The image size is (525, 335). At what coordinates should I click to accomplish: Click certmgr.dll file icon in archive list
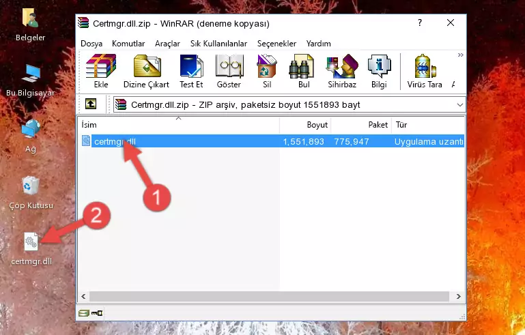[x=86, y=141]
